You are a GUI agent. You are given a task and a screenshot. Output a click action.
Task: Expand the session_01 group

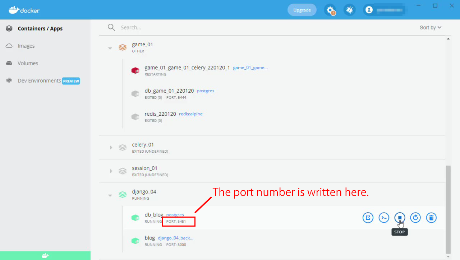[111, 171]
